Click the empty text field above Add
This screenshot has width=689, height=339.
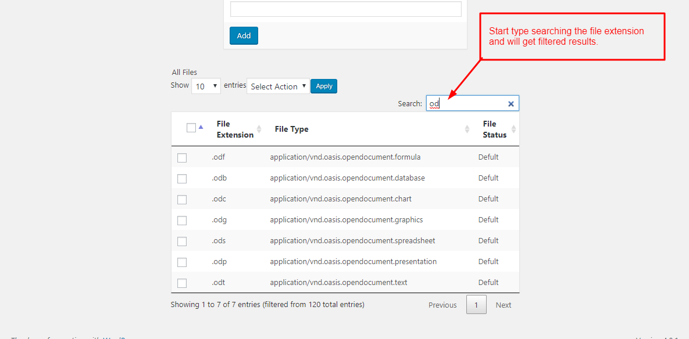pyautogui.click(x=346, y=9)
